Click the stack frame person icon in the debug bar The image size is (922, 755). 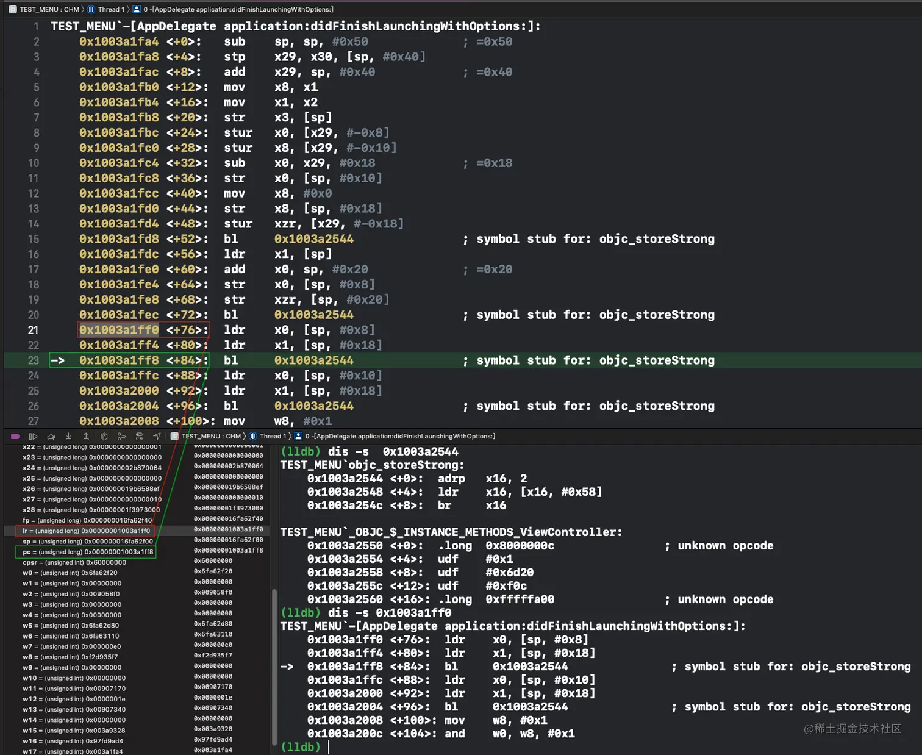pyautogui.click(x=298, y=436)
